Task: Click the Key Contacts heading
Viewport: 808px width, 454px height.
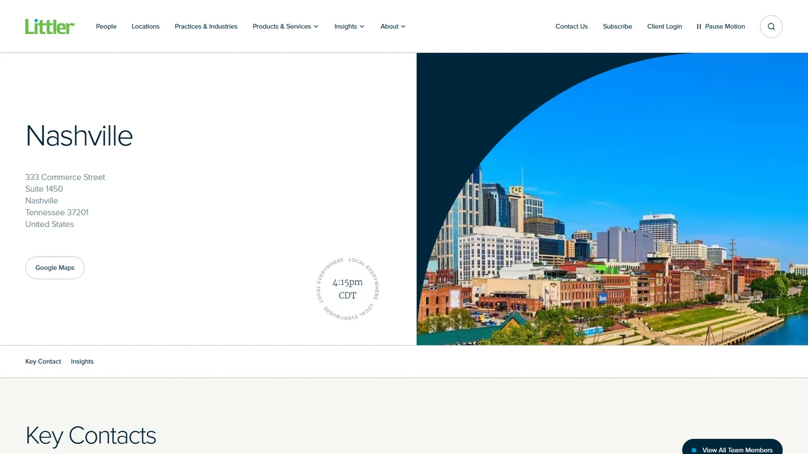Action: (x=91, y=436)
